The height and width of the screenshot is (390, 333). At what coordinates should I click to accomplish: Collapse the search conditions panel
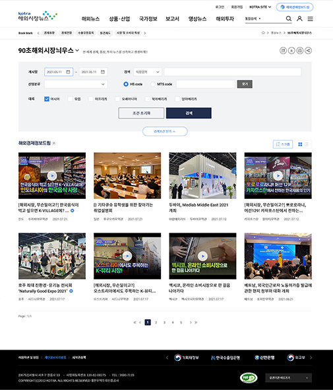click(x=165, y=132)
